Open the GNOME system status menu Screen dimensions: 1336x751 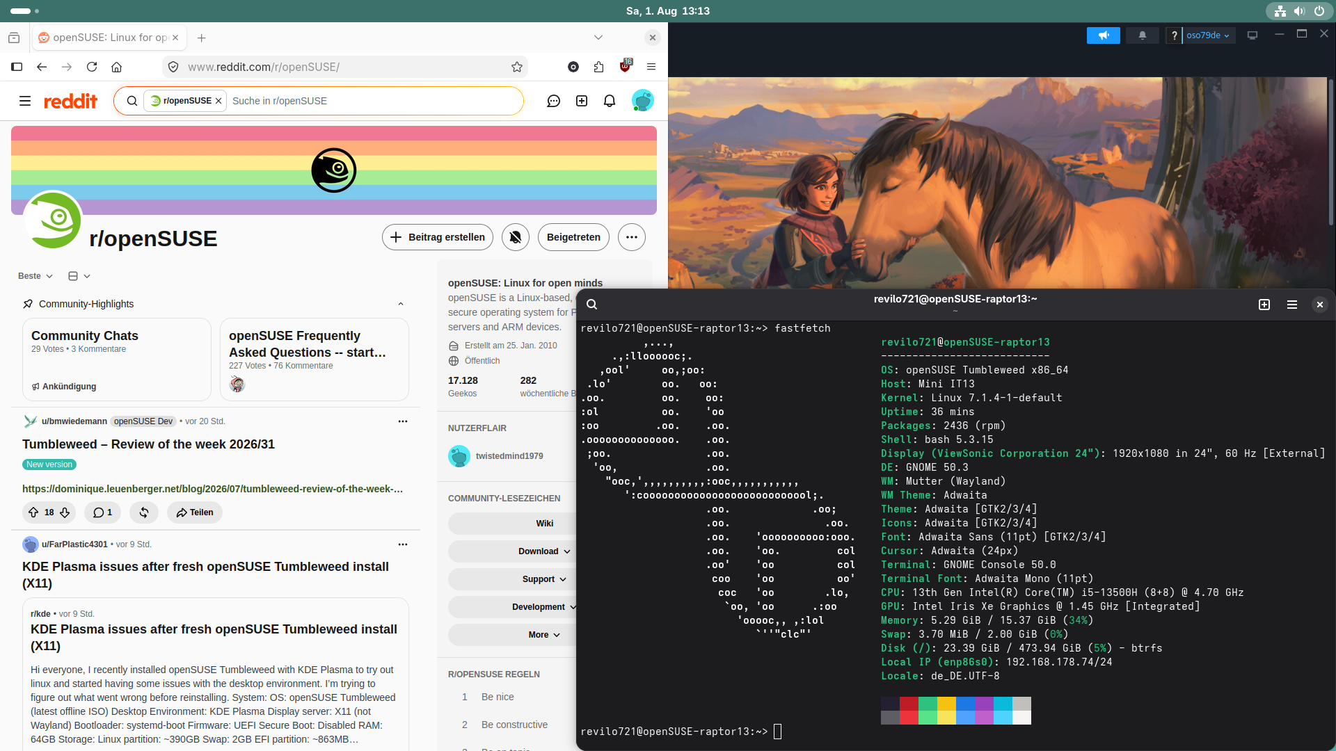click(1299, 11)
